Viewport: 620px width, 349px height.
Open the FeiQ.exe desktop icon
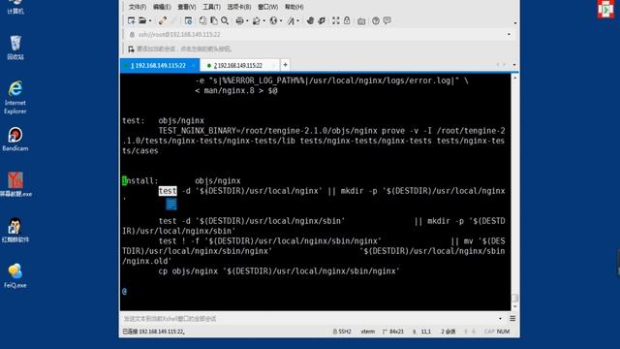click(15, 275)
